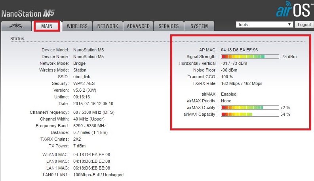The width and height of the screenshot is (314, 181).
Task: Select the ADVANCED tab
Action: coord(138,26)
